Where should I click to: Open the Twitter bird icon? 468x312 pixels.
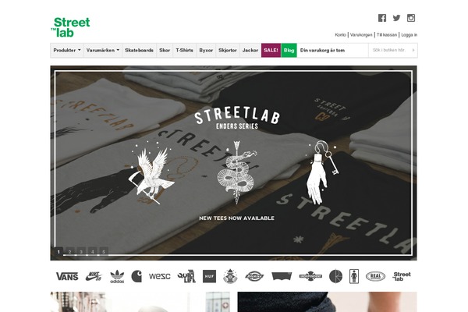click(x=397, y=18)
